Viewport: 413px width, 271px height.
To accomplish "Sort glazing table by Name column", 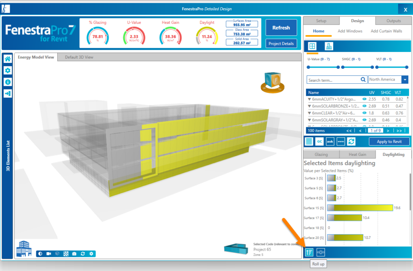I will point(313,93).
